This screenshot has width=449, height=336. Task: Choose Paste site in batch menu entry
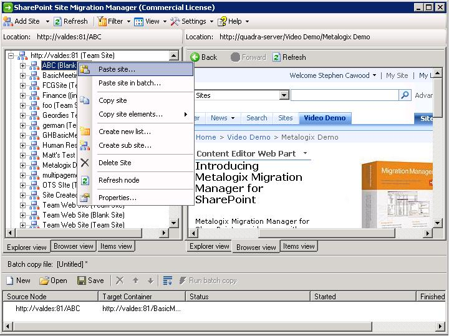click(130, 83)
